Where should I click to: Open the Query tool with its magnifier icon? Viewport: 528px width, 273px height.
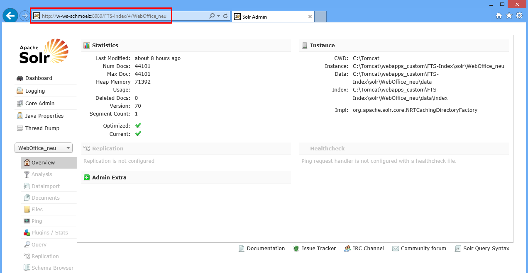coord(27,244)
